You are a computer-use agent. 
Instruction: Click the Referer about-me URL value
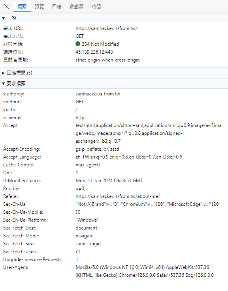coord(118,196)
